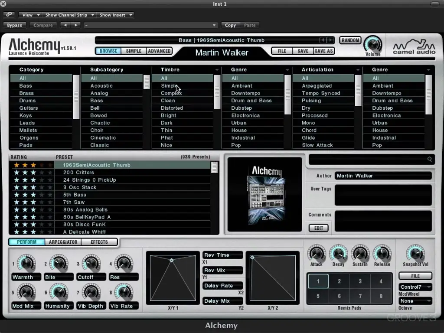Click the RANDOM button
The height and width of the screenshot is (333, 444).
[x=350, y=40]
